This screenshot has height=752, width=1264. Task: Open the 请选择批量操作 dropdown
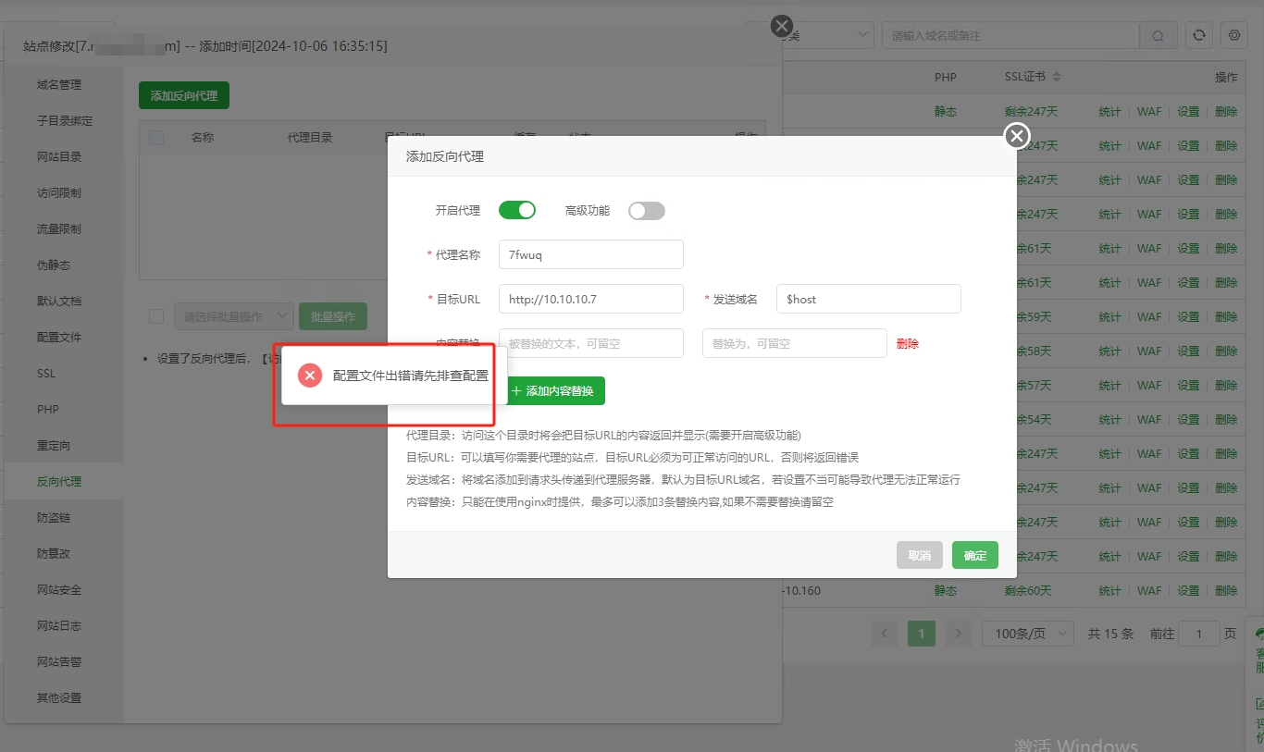(x=234, y=316)
